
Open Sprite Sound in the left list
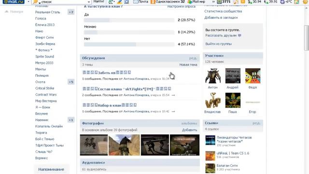[44, 57]
